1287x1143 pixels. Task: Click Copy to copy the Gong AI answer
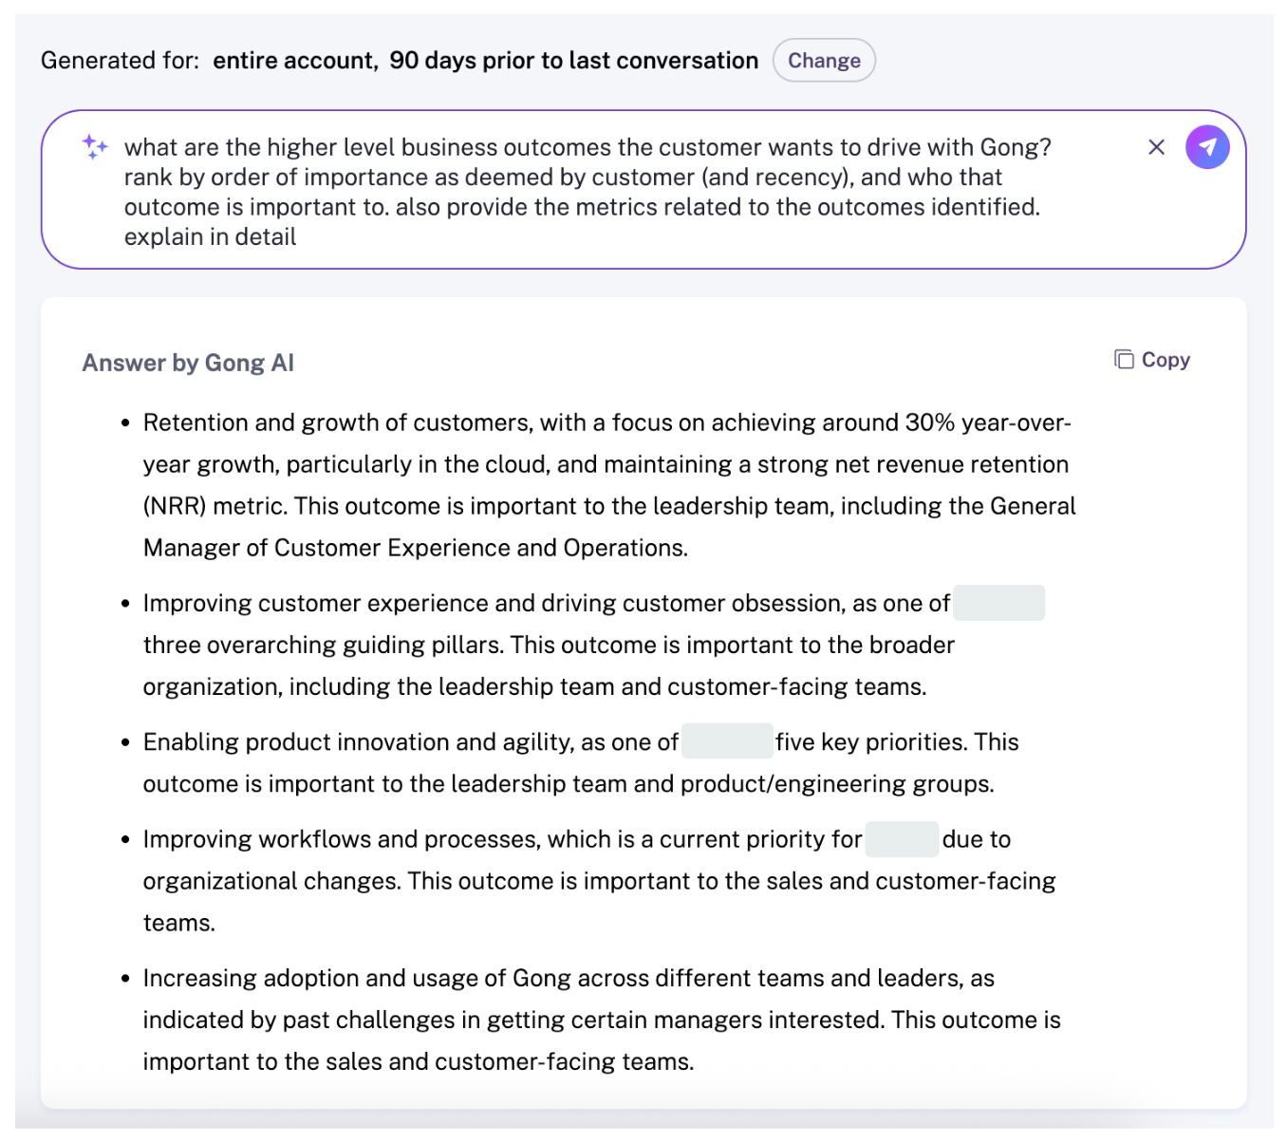1166,360
